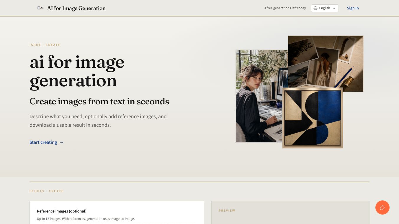The height and width of the screenshot is (224, 399).
Task: Click 'Create images from text in seconds' subheading
Action: pos(99,101)
